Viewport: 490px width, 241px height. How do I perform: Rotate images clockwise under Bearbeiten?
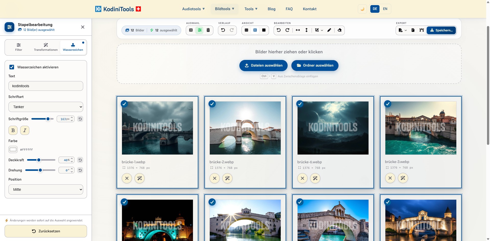pos(287,30)
